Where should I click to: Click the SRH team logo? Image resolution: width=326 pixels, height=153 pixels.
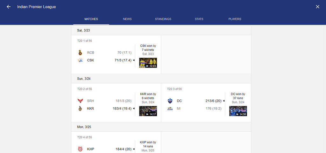(x=80, y=101)
